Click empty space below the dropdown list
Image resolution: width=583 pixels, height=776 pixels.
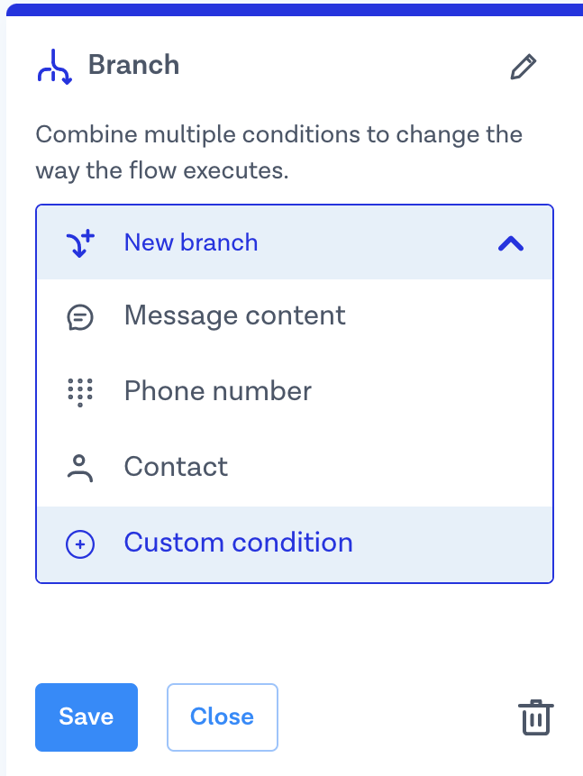click(x=294, y=631)
